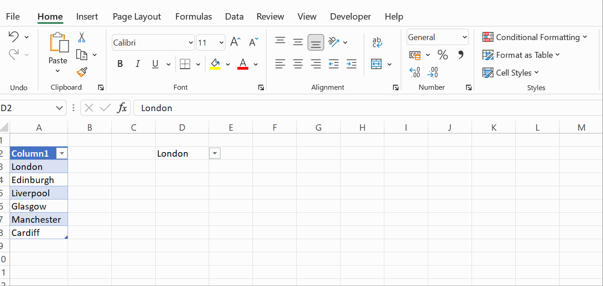Click the Wrap Text icon
Image resolution: width=603 pixels, height=286 pixels.
(377, 42)
